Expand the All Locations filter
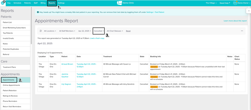Screen dimensions: 251x110 [x=50, y=31]
